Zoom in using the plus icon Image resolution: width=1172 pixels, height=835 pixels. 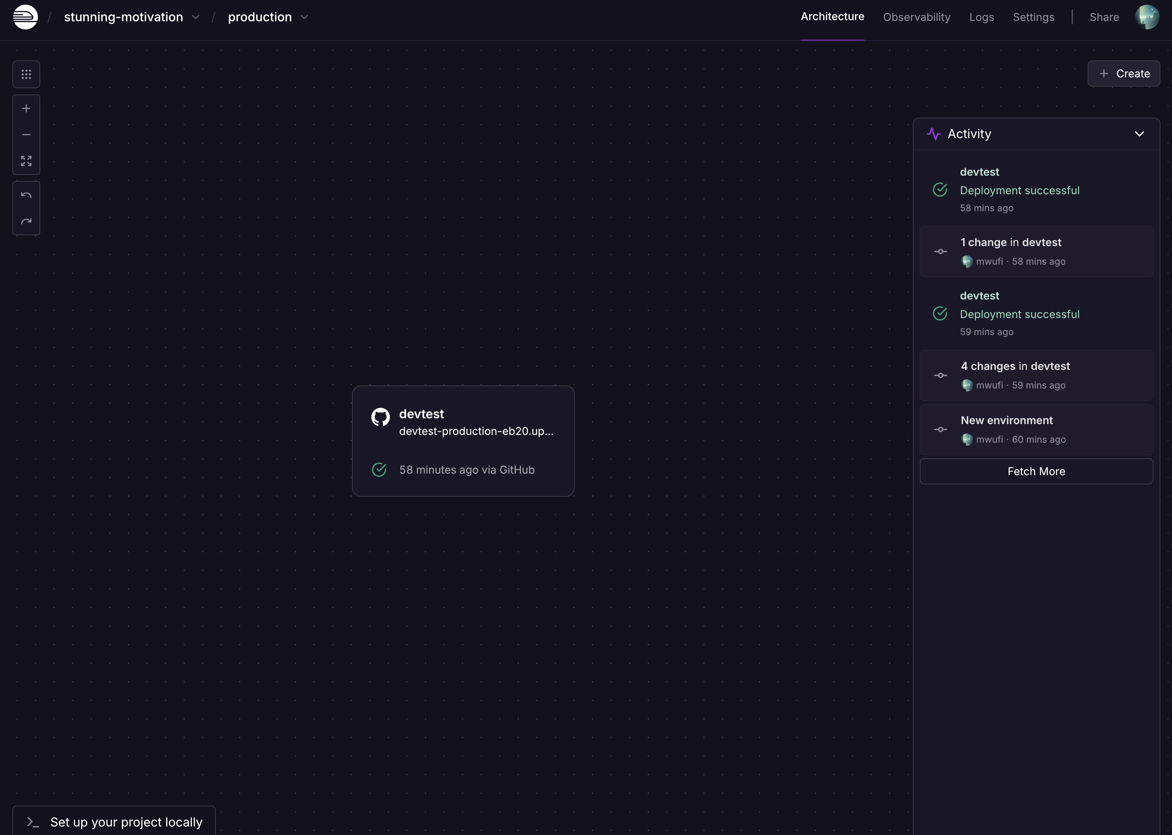pyautogui.click(x=26, y=108)
